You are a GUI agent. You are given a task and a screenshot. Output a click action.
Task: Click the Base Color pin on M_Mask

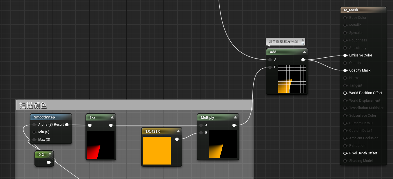pyautogui.click(x=345, y=18)
